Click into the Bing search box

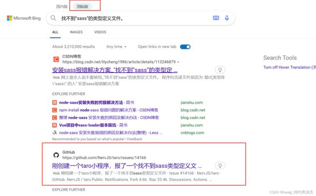[x=131, y=18]
